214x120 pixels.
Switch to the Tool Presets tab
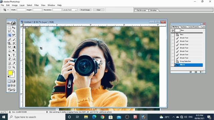(x=194, y=27)
